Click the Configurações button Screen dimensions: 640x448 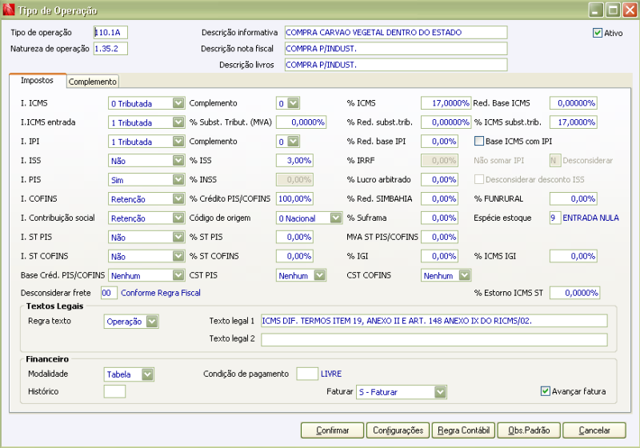(398, 430)
